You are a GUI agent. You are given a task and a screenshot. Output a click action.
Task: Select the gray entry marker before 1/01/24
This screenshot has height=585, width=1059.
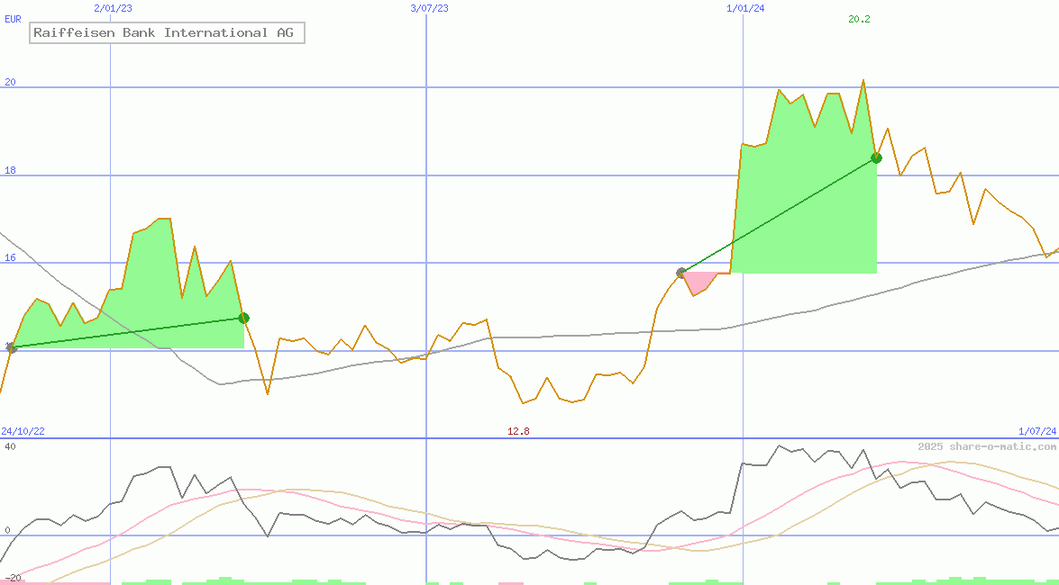[681, 273]
